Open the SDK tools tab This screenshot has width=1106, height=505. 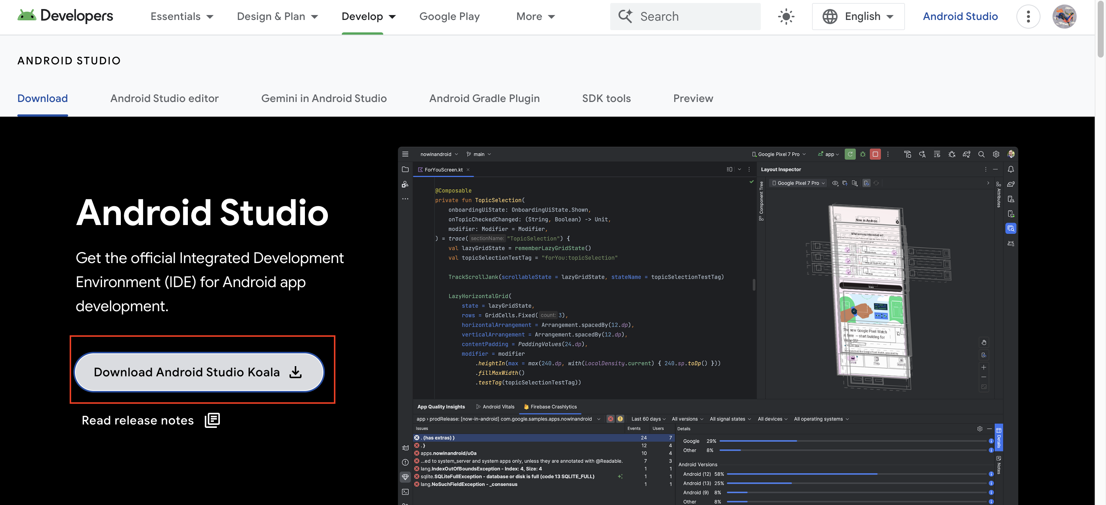(606, 99)
